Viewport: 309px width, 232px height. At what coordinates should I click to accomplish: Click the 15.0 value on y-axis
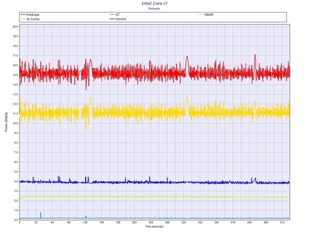tap(15, 75)
